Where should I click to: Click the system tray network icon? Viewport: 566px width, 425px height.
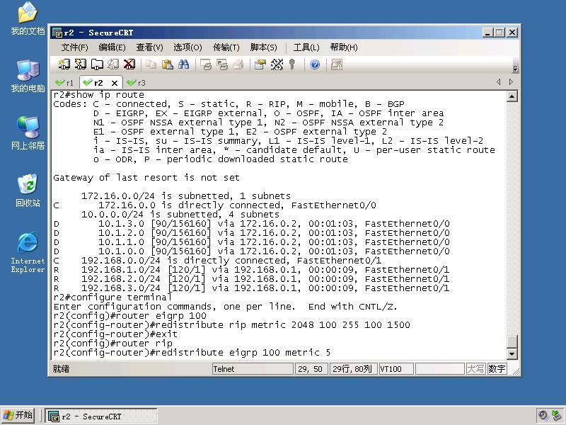point(556,416)
